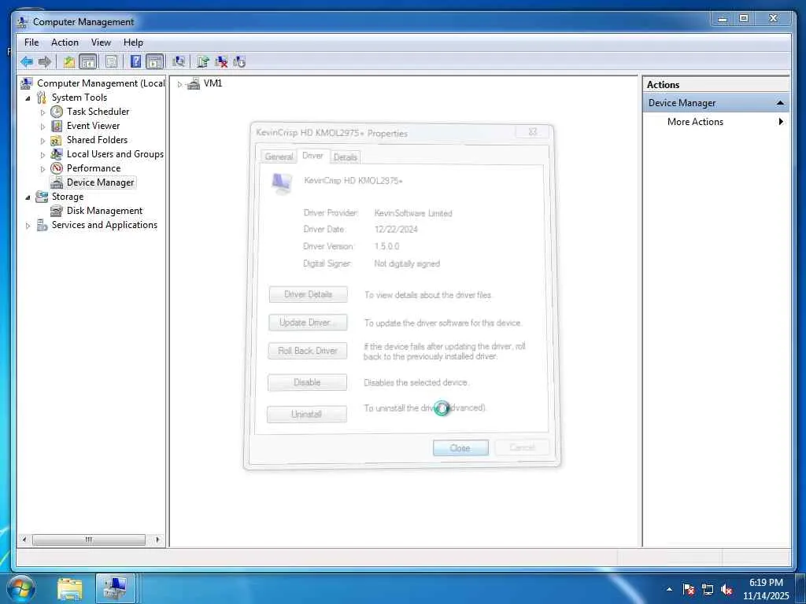Open the Help menu
Viewport: 806px width, 604px height.
click(133, 42)
